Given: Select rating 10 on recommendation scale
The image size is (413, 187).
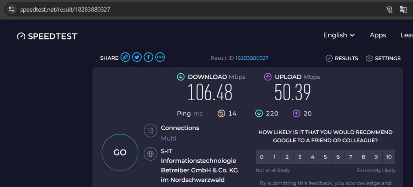Looking at the screenshot, I should (x=389, y=157).
